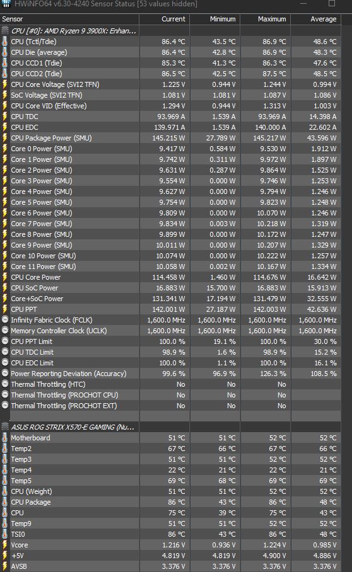The height and width of the screenshot is (572, 352).
Task: Click the 139.971 A current EDC value
Action: (x=170, y=127)
